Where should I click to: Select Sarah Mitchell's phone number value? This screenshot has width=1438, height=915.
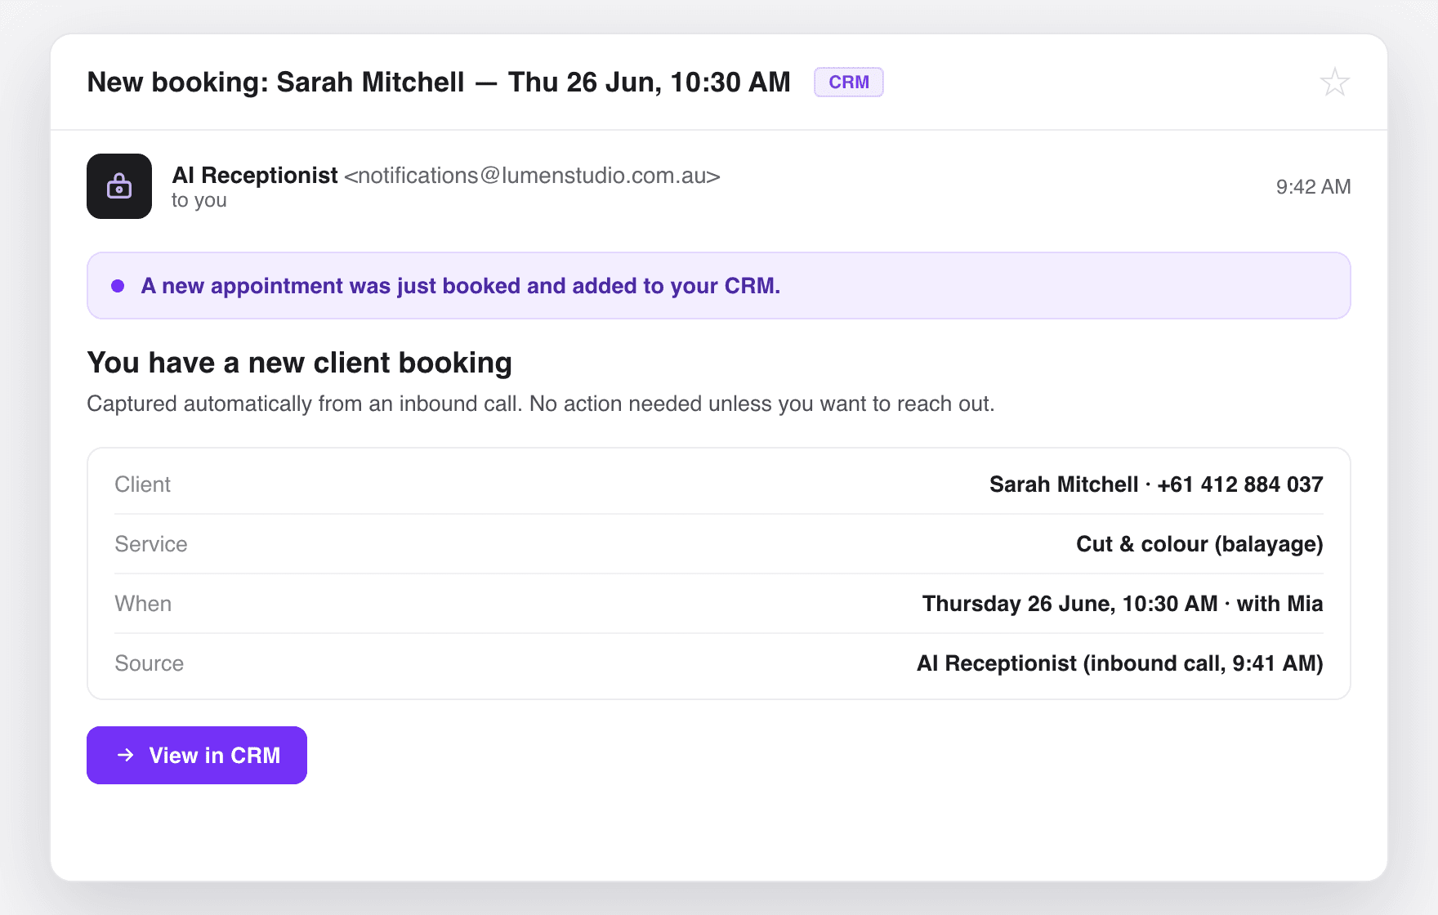pos(1239,484)
